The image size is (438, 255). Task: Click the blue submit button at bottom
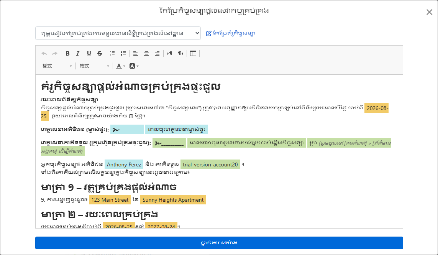tap(219, 243)
